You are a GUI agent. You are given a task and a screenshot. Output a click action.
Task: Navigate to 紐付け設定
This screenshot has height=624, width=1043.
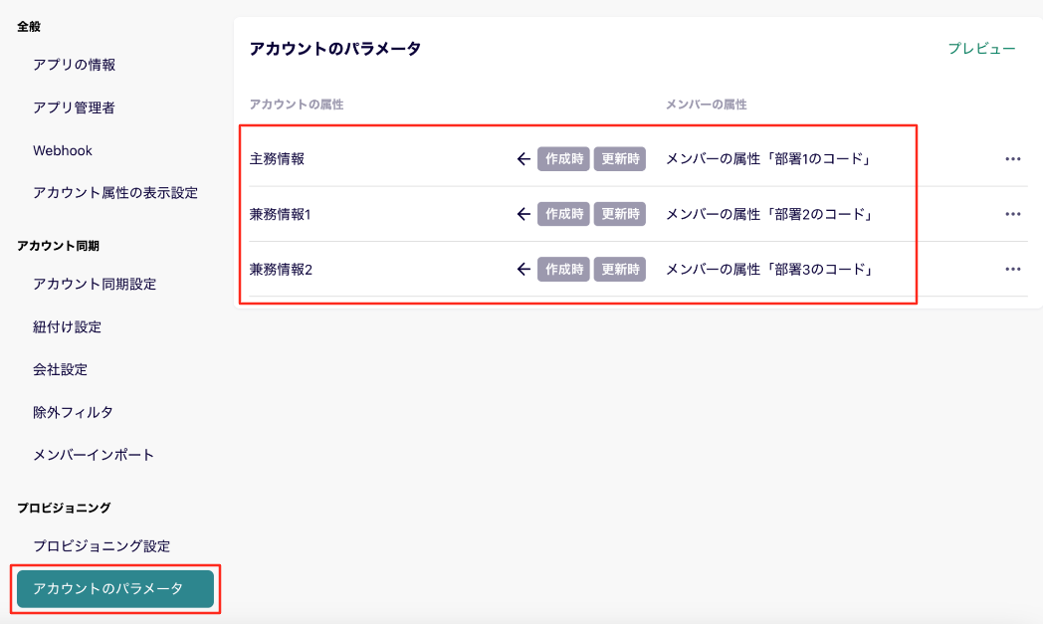point(67,326)
